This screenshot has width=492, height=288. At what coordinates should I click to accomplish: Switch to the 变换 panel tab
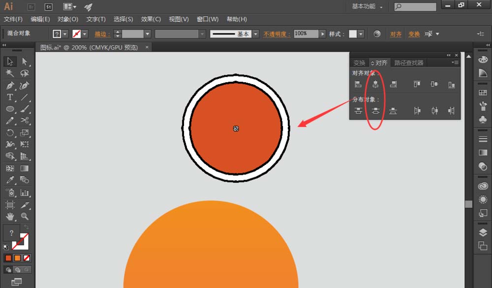click(x=359, y=63)
